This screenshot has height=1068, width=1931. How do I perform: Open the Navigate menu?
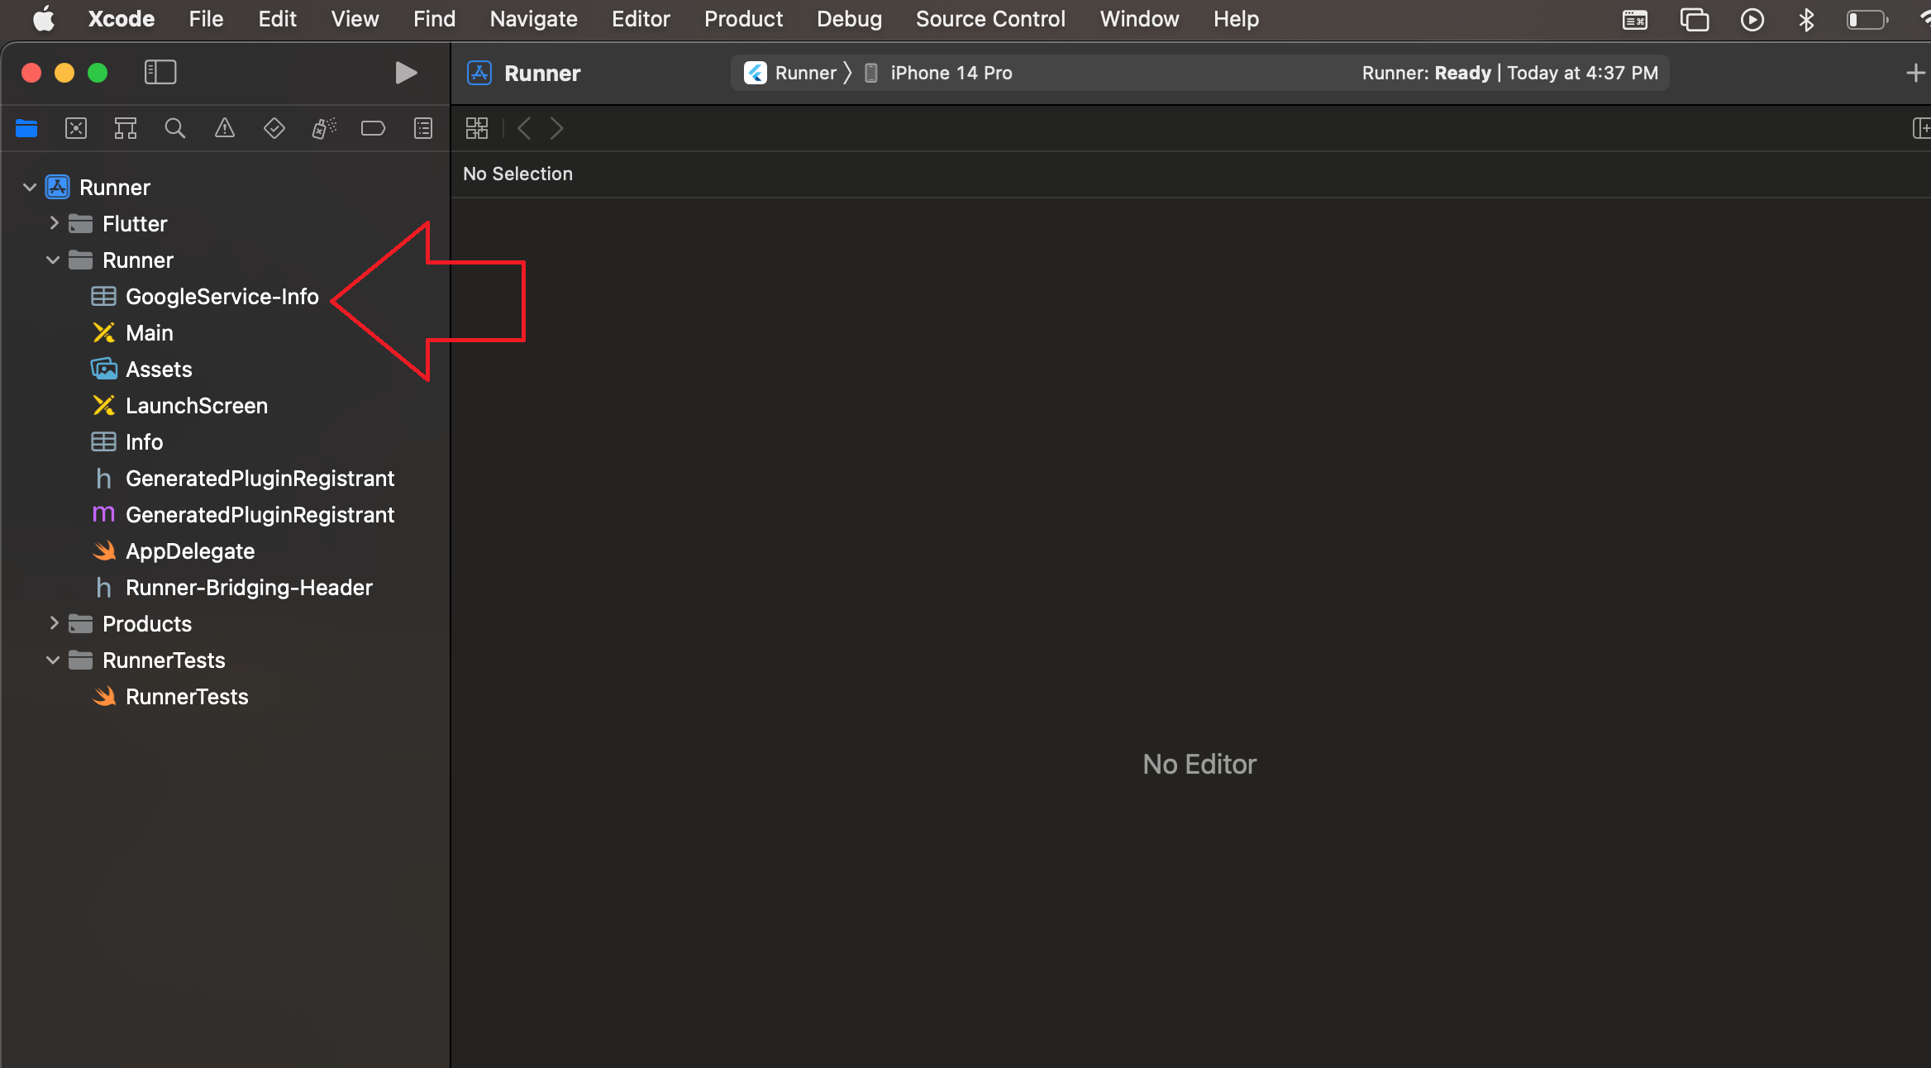coord(533,19)
